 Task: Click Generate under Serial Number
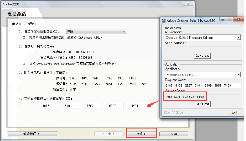[x=202, y=56]
